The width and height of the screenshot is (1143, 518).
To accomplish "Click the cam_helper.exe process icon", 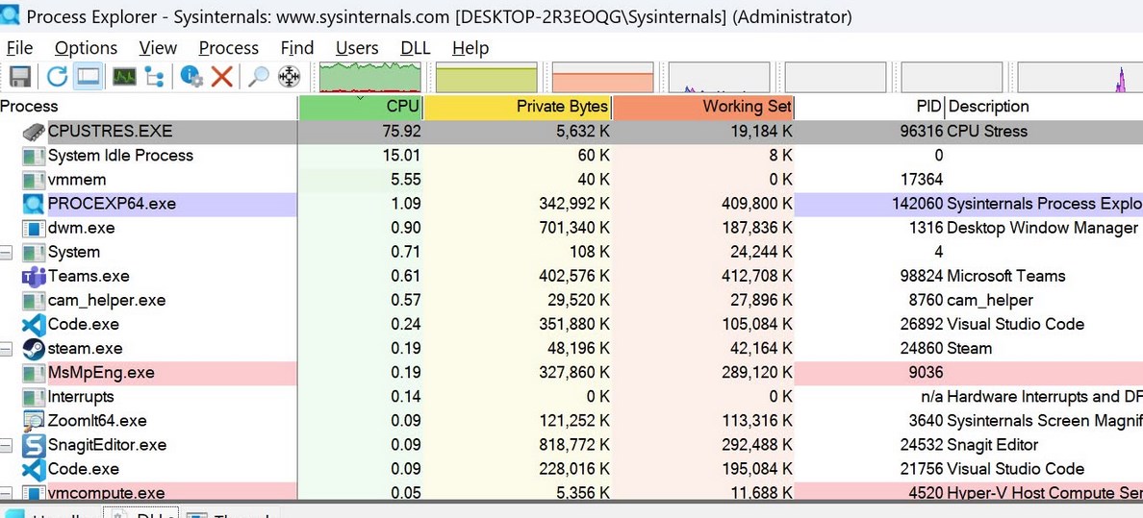I will point(34,300).
